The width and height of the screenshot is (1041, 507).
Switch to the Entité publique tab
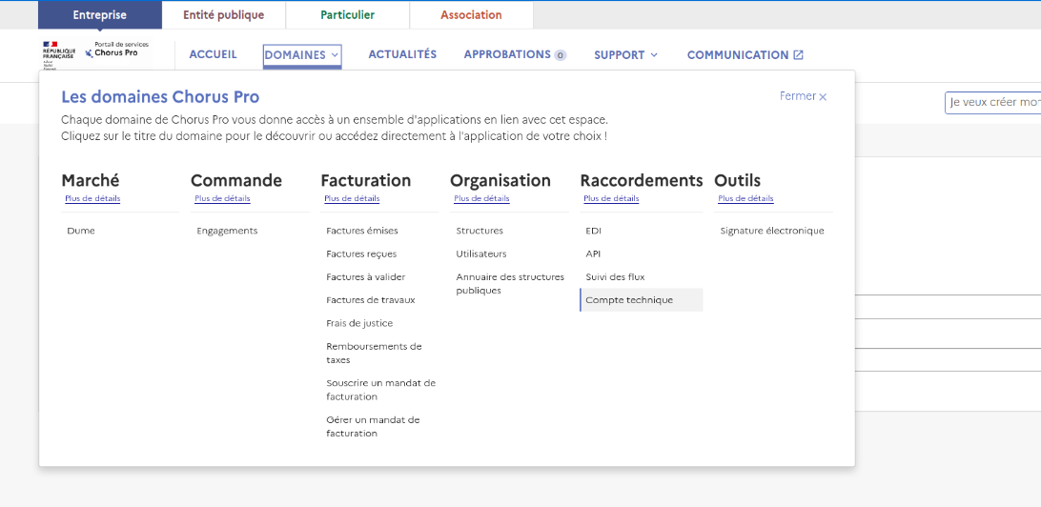pos(223,15)
